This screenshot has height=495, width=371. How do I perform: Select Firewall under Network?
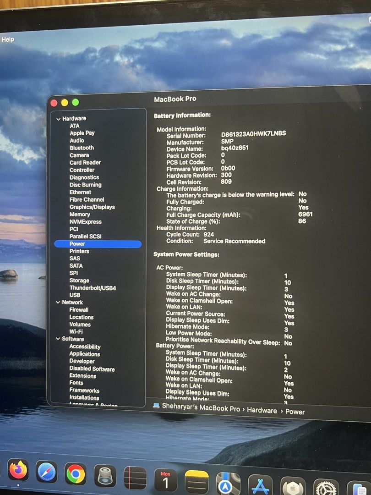click(79, 310)
